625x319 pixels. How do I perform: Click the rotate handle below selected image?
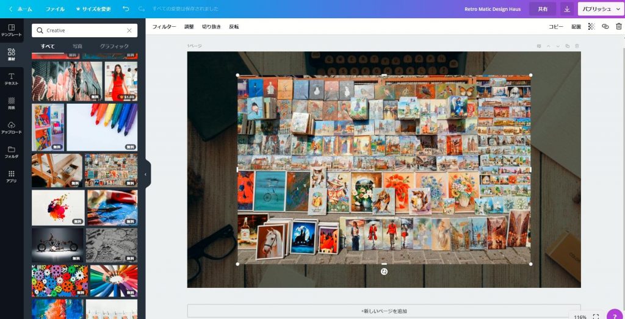pyautogui.click(x=384, y=271)
